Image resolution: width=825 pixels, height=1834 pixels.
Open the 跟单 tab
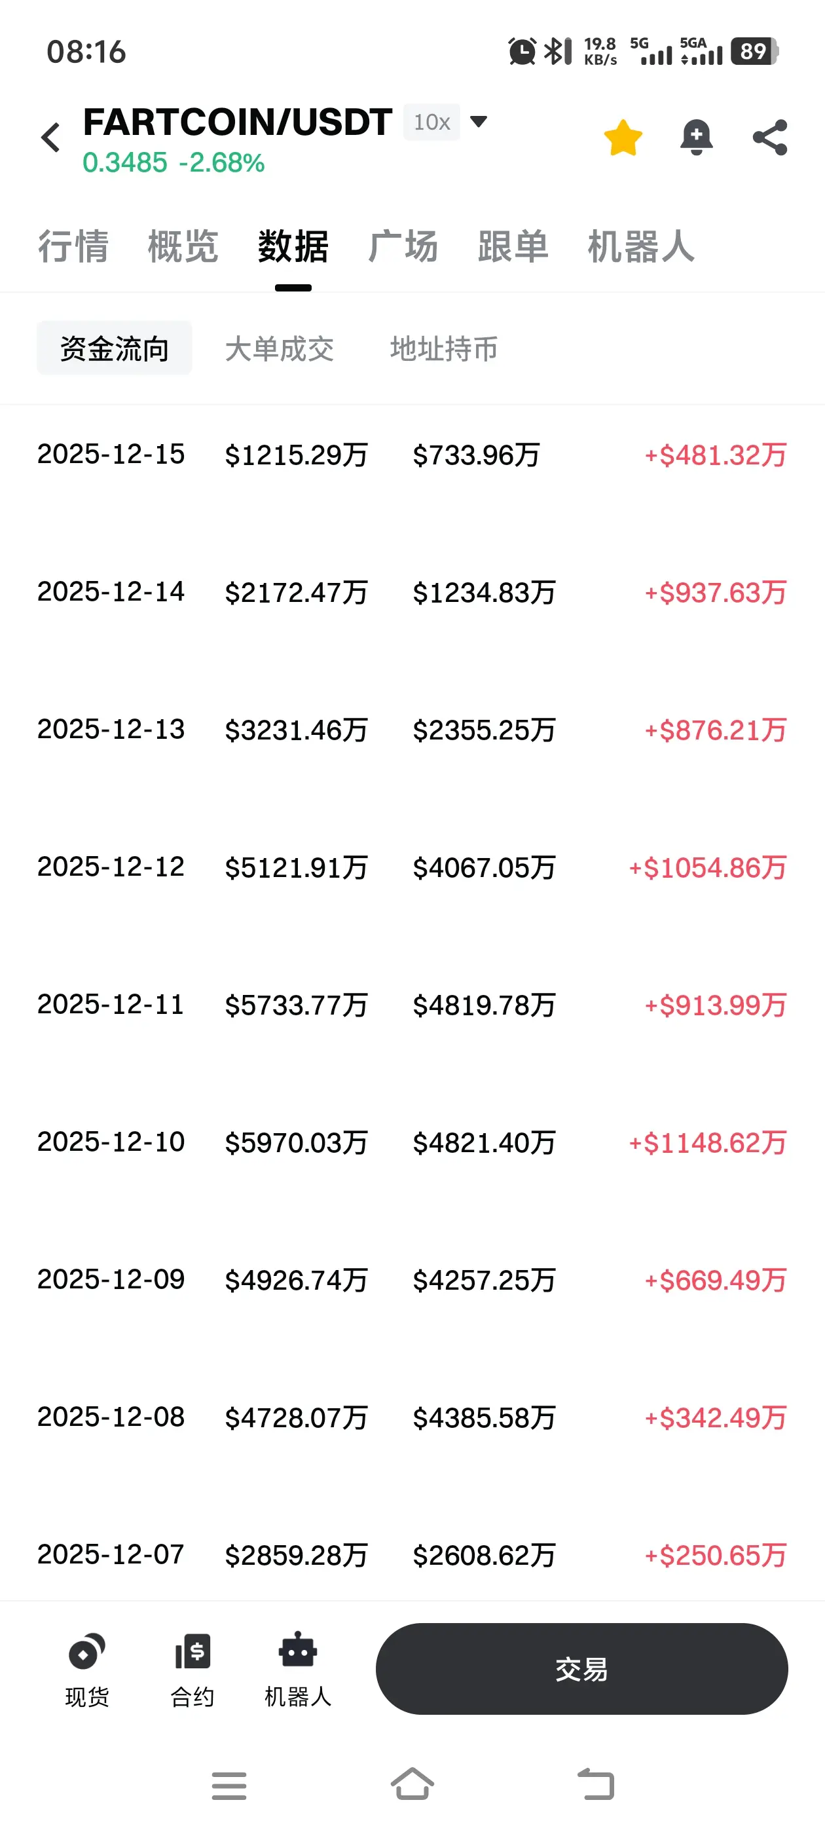pos(513,246)
